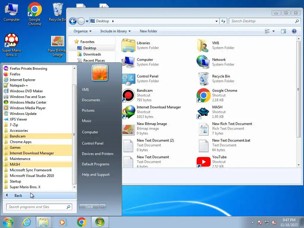
Task: Click Explorer file list scrollbar down arrow
Action: pyautogui.click(x=299, y=165)
